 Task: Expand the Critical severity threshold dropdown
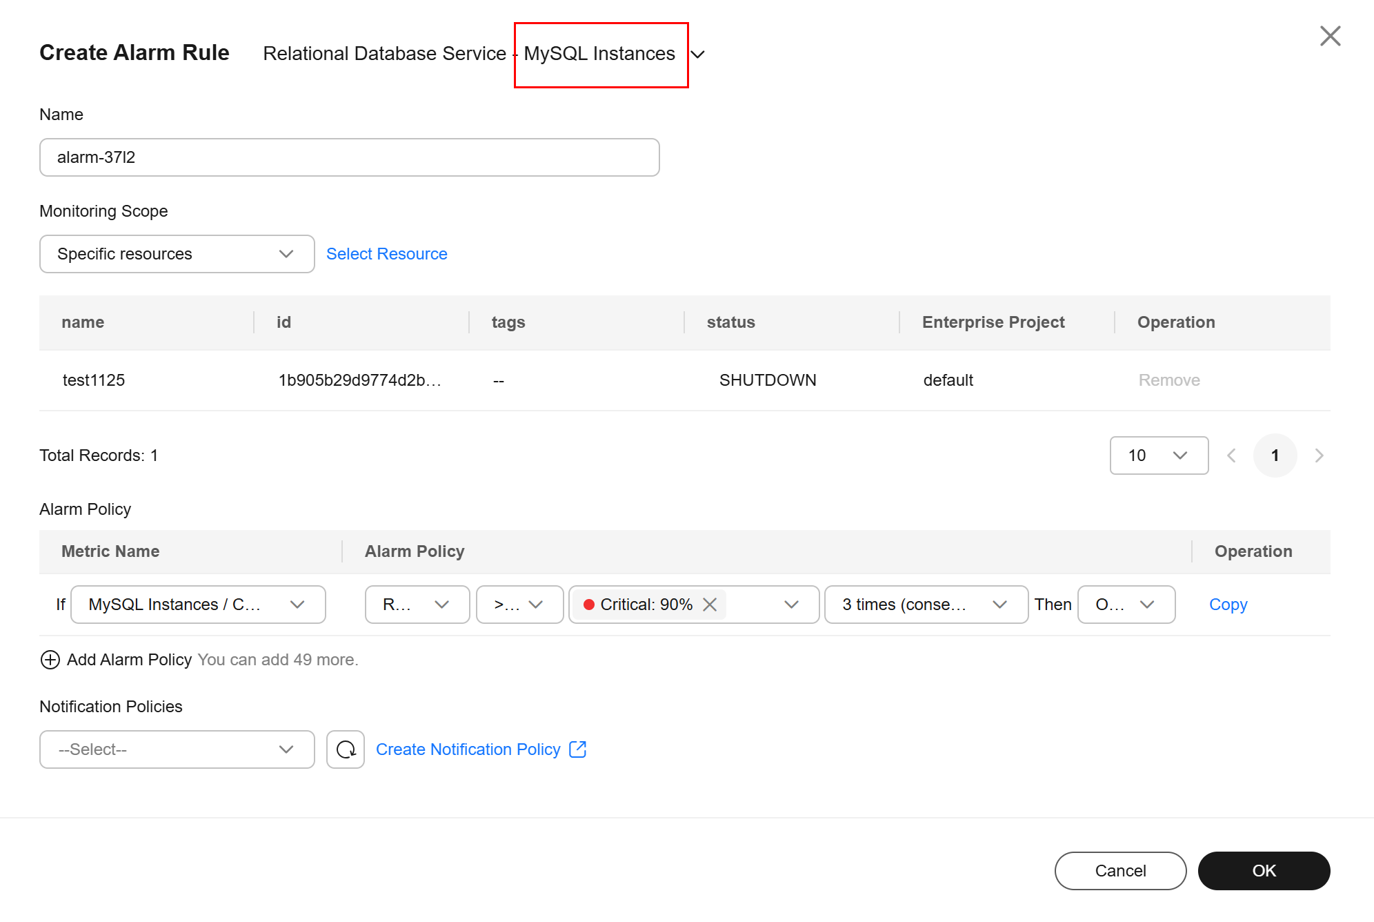coord(791,605)
